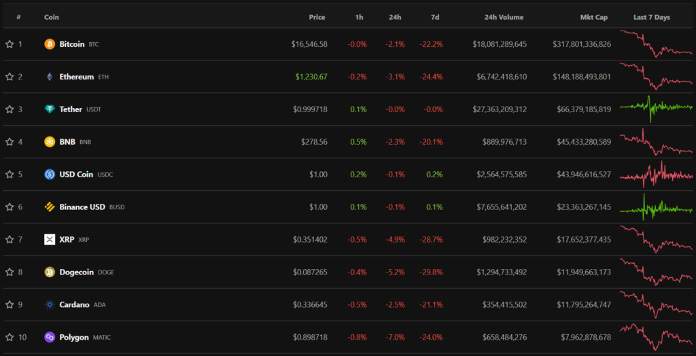Click the Tether green sparkline chart
The width and height of the screenshot is (696, 356).
(656, 107)
